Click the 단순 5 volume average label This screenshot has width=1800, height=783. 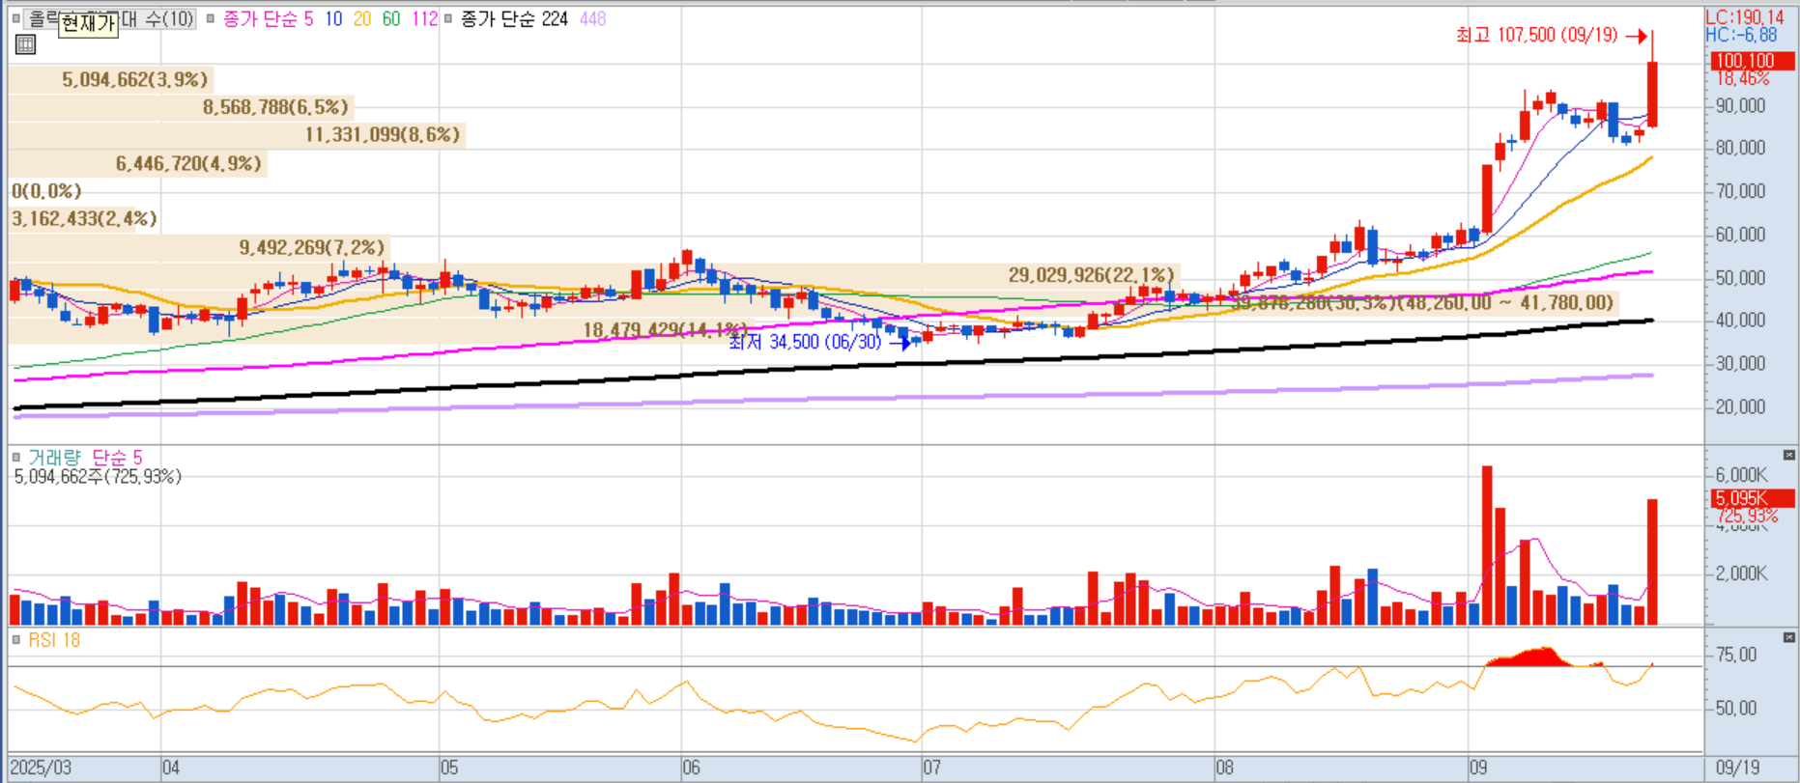pyautogui.click(x=118, y=458)
